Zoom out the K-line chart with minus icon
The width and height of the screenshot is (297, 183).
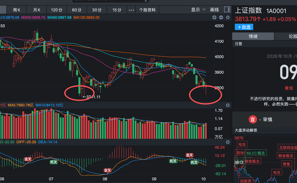point(221,18)
